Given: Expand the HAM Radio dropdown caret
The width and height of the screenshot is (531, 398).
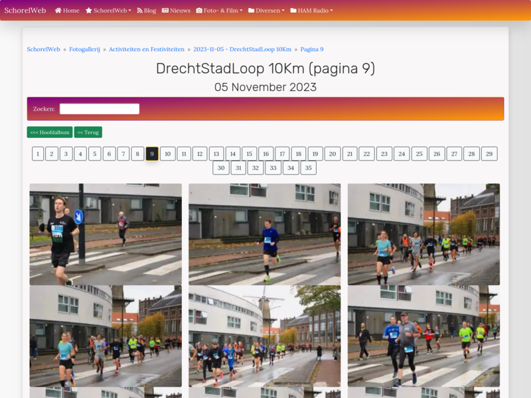Looking at the screenshot, I should coord(331,11).
